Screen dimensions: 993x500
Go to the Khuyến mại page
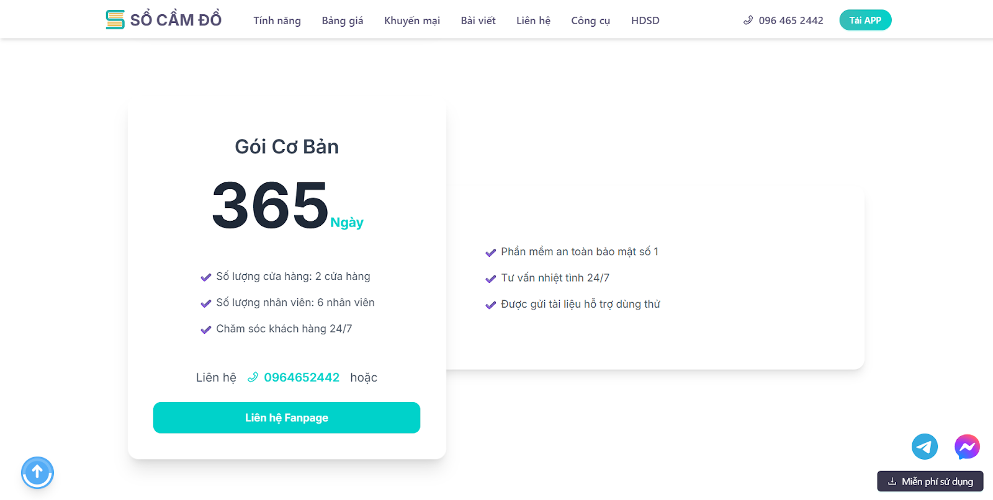(x=412, y=20)
